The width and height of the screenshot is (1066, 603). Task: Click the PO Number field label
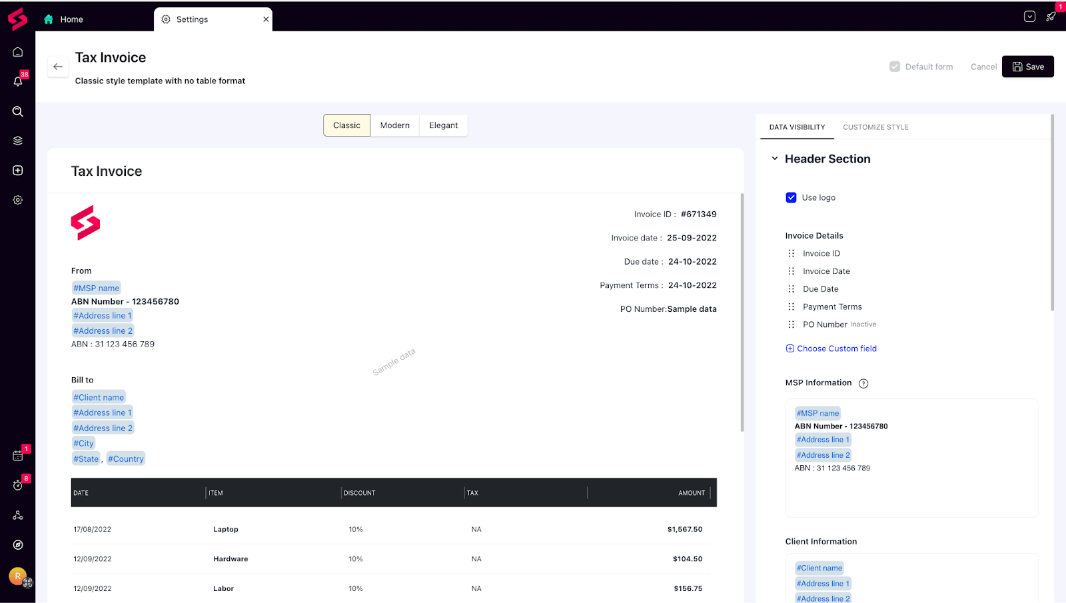coord(825,324)
